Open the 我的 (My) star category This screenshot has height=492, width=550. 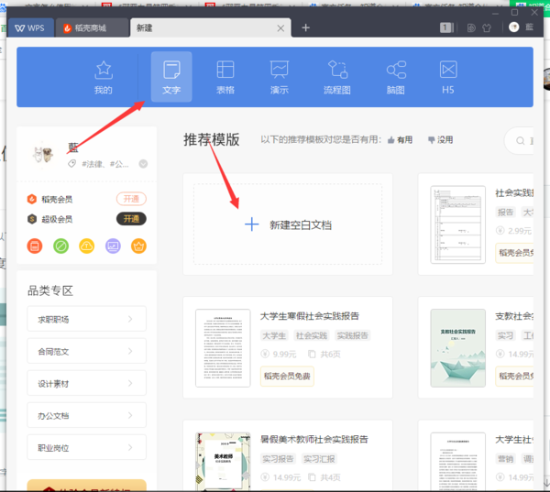[x=103, y=77]
